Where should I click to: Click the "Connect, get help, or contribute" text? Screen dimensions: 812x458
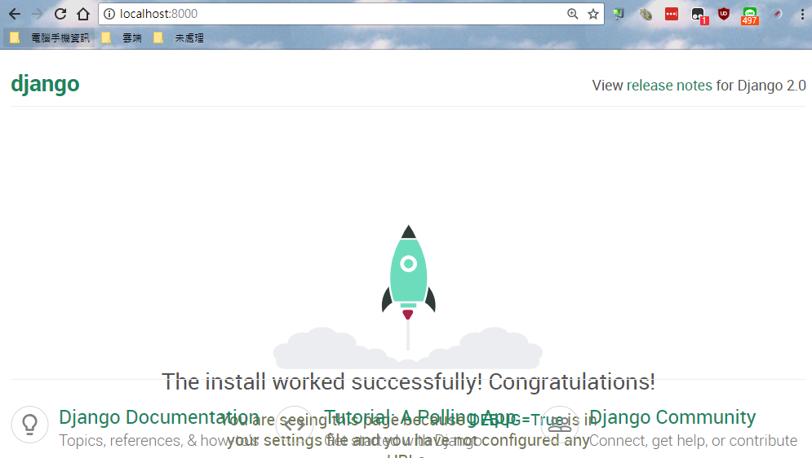coord(693,441)
